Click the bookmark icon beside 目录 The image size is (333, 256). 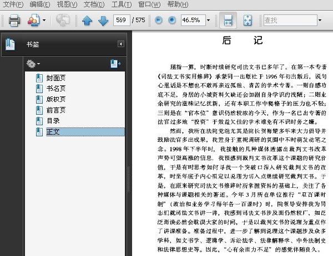(39, 121)
